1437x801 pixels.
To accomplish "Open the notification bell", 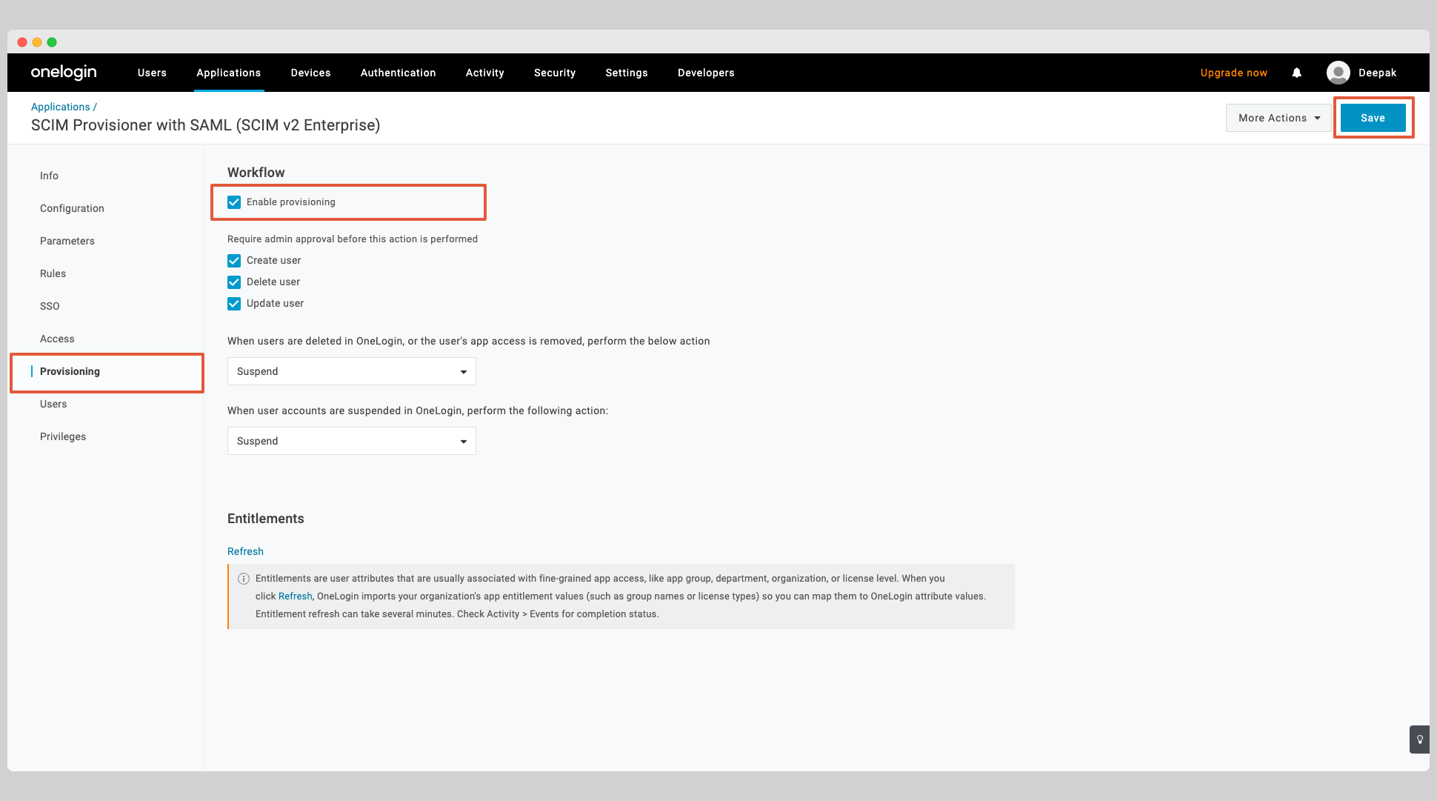I will coord(1296,73).
